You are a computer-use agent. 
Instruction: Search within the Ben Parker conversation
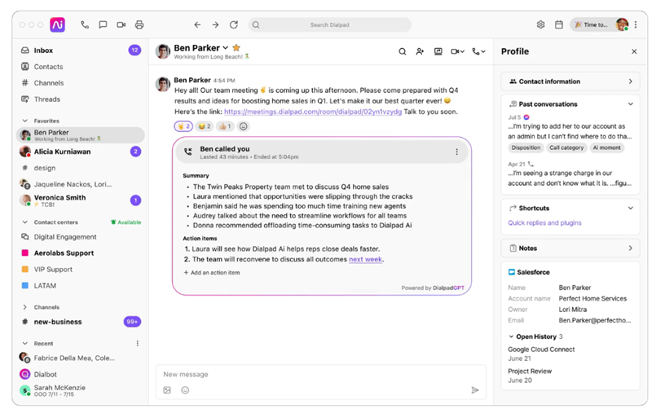click(x=402, y=51)
